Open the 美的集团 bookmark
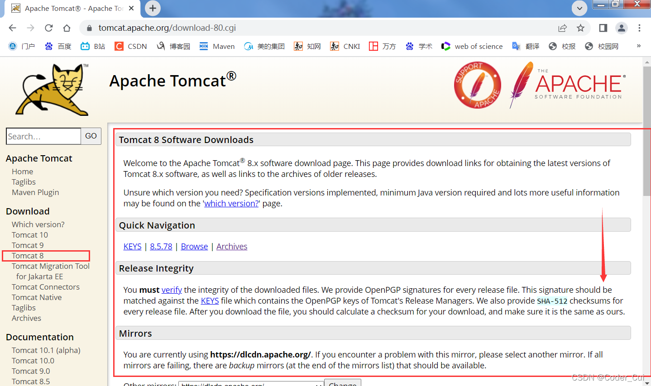The height and width of the screenshot is (386, 651). (264, 46)
